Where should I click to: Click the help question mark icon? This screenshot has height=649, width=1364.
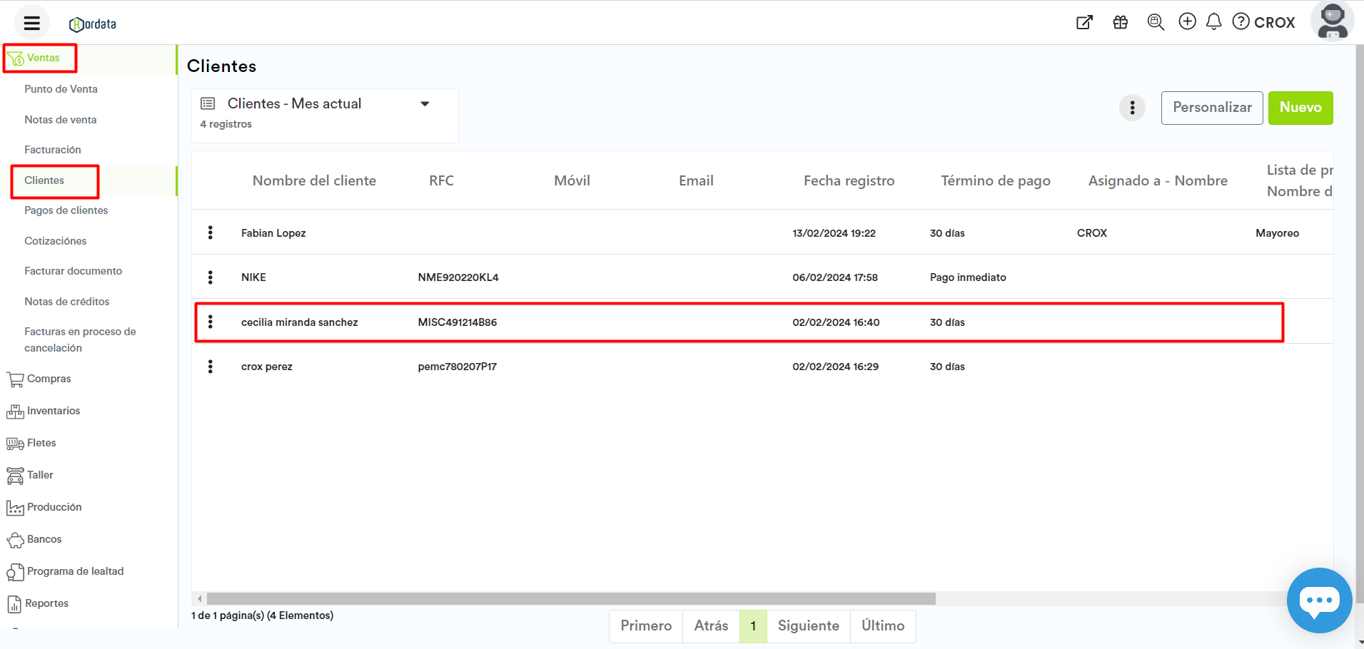1241,21
